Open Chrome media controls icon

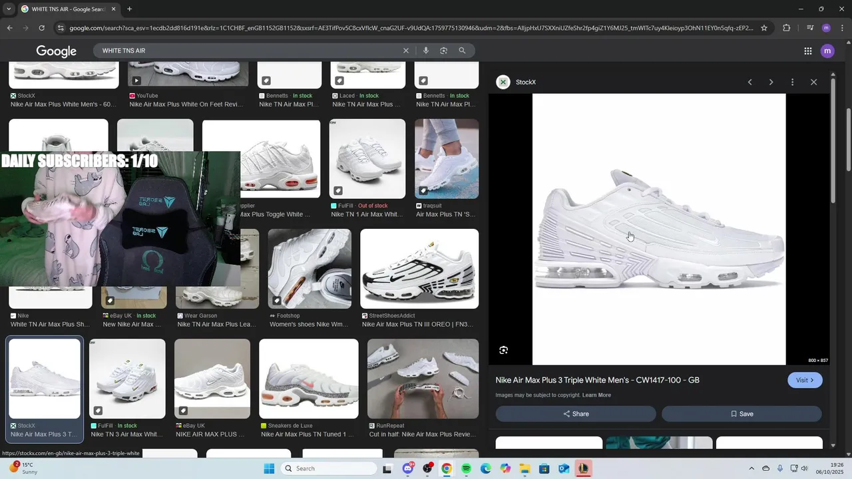coord(810,28)
